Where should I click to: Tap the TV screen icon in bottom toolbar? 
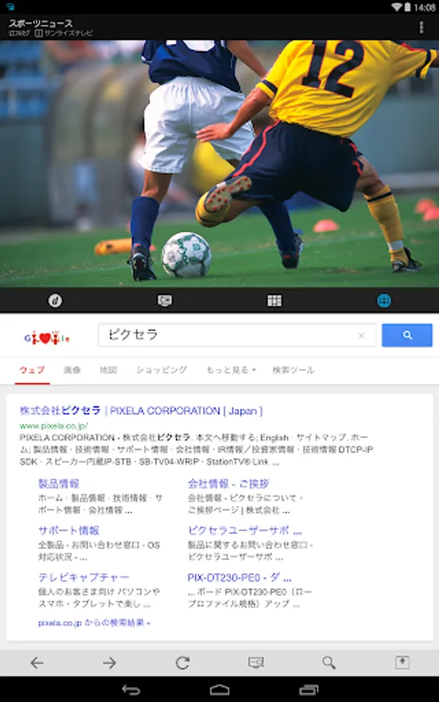click(x=256, y=662)
